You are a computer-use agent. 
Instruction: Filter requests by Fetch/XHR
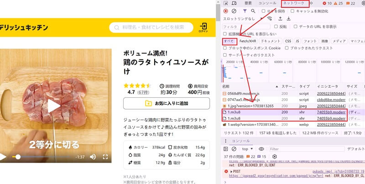click(248, 41)
